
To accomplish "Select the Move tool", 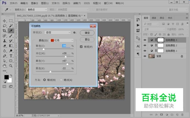I will 4,21.
